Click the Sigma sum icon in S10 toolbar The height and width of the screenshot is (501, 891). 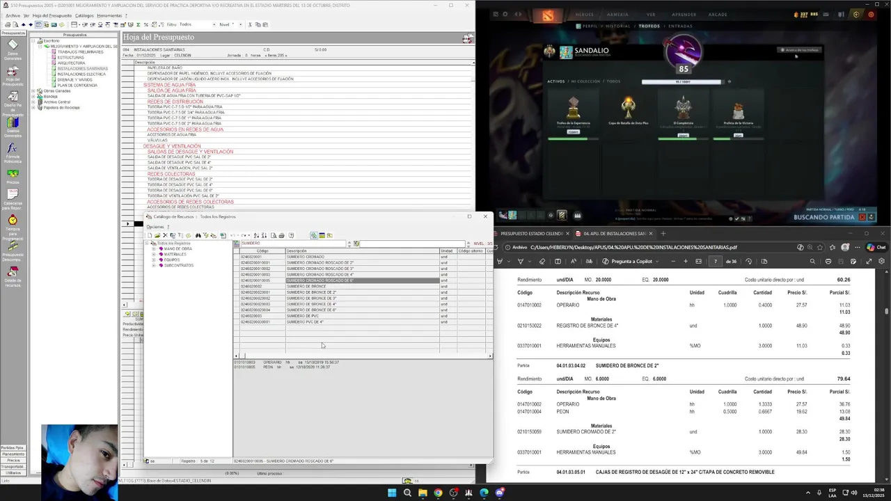point(138,24)
